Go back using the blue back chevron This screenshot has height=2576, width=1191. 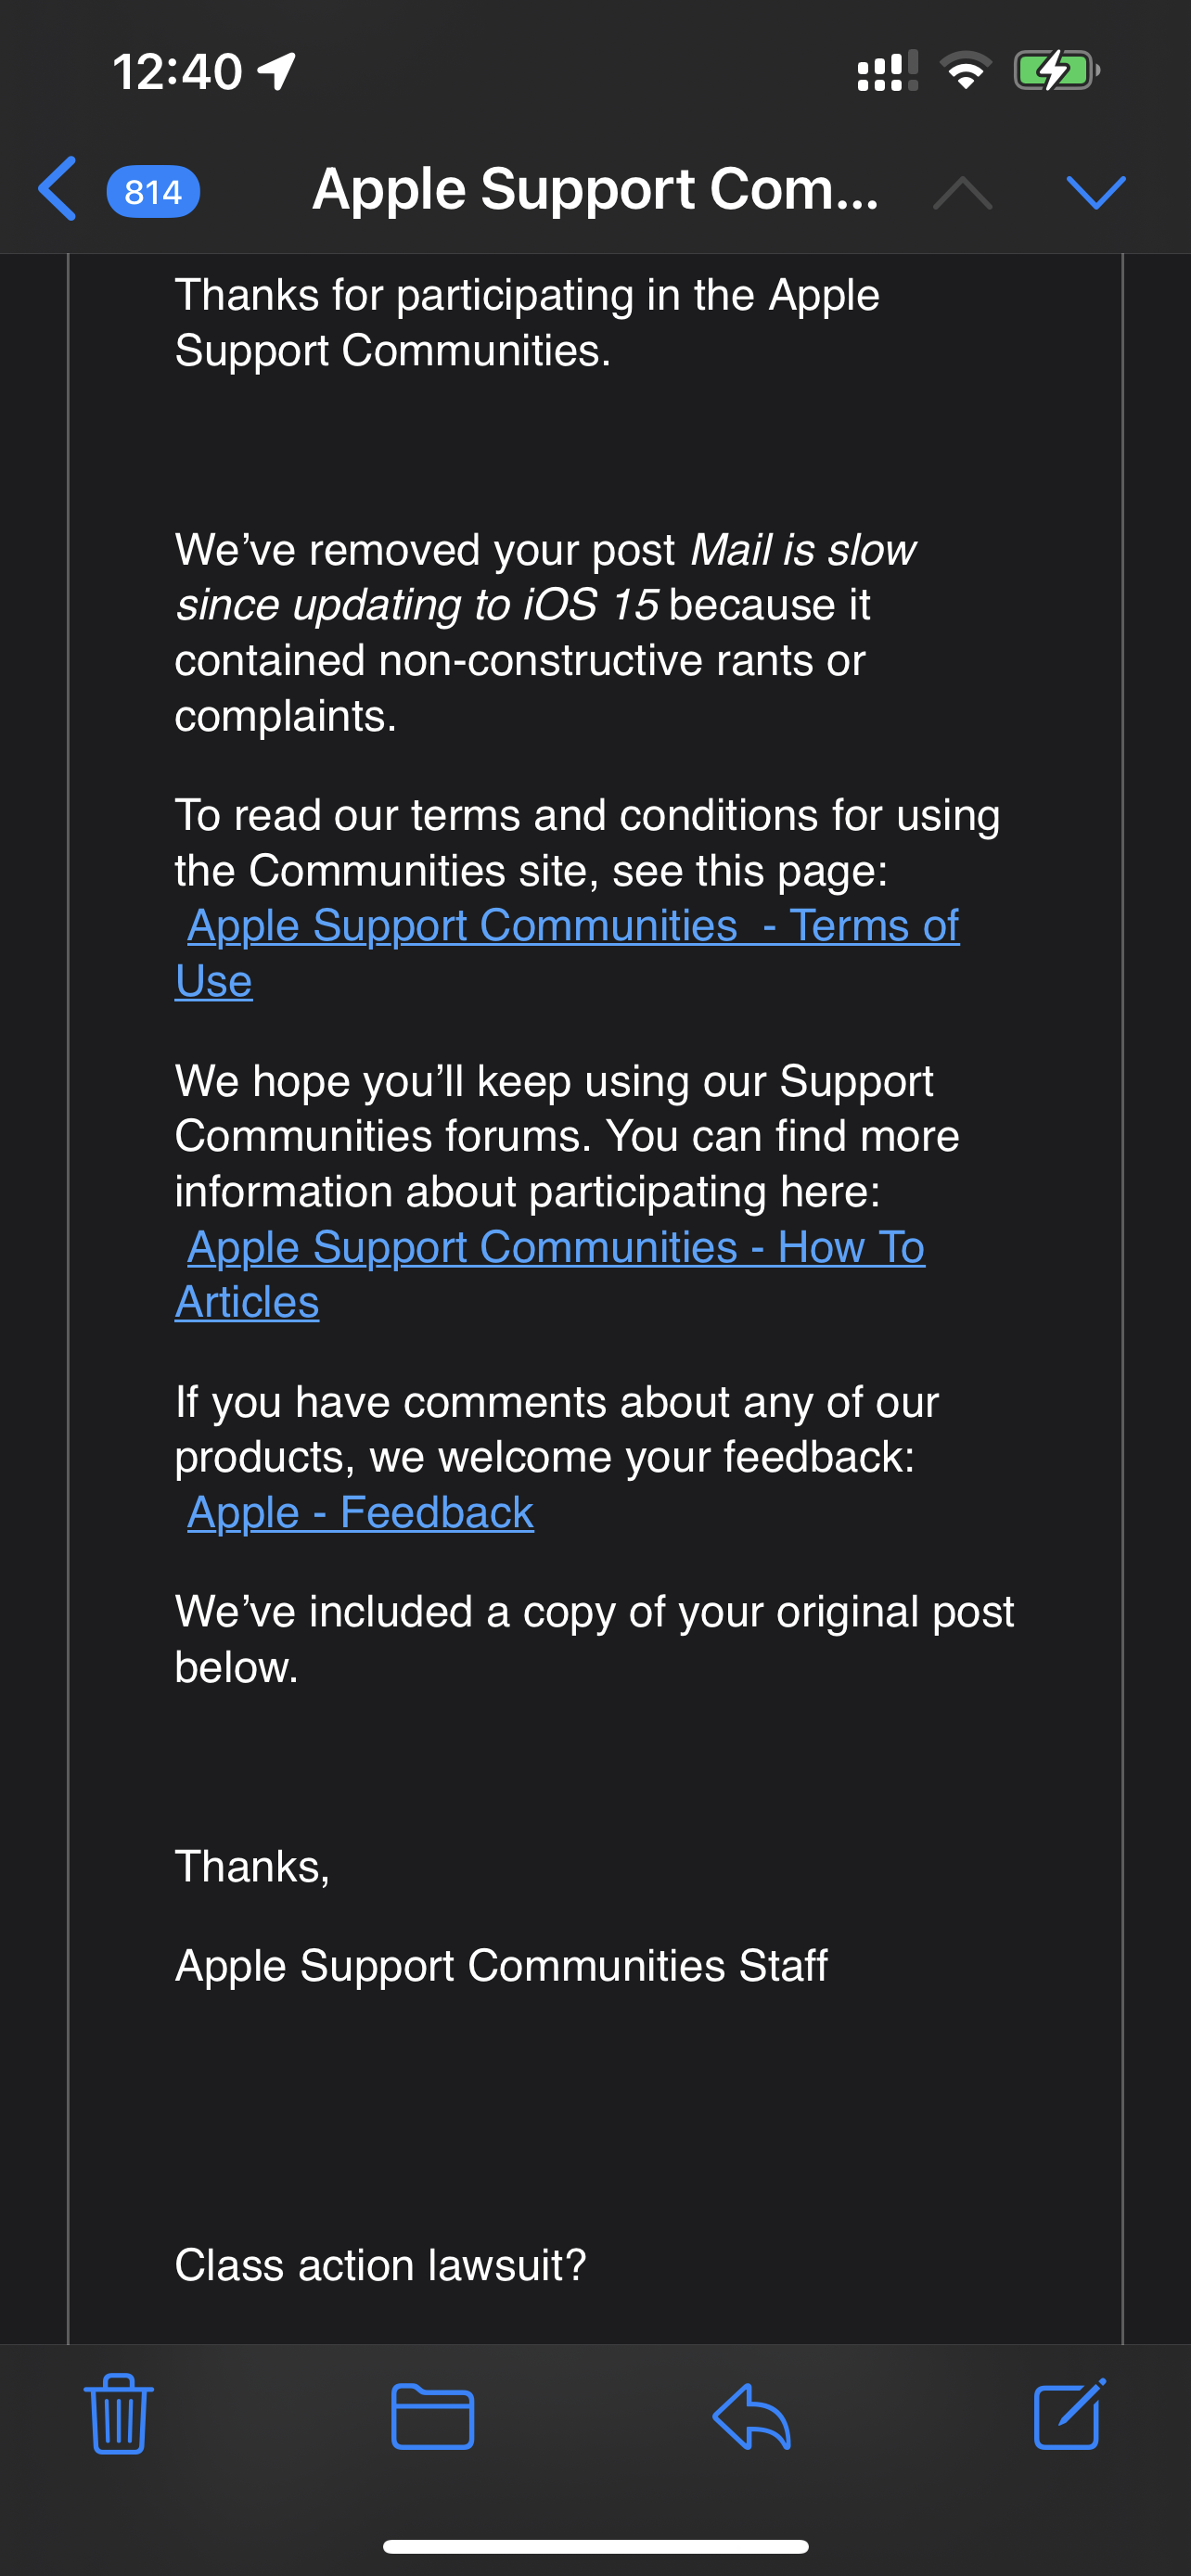(x=58, y=189)
